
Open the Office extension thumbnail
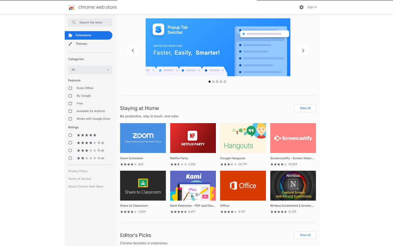243,185
